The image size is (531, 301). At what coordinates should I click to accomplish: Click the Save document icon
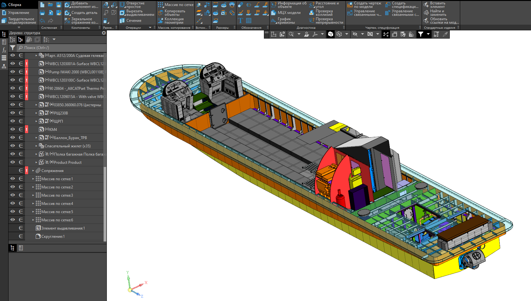pyautogui.click(x=58, y=5)
